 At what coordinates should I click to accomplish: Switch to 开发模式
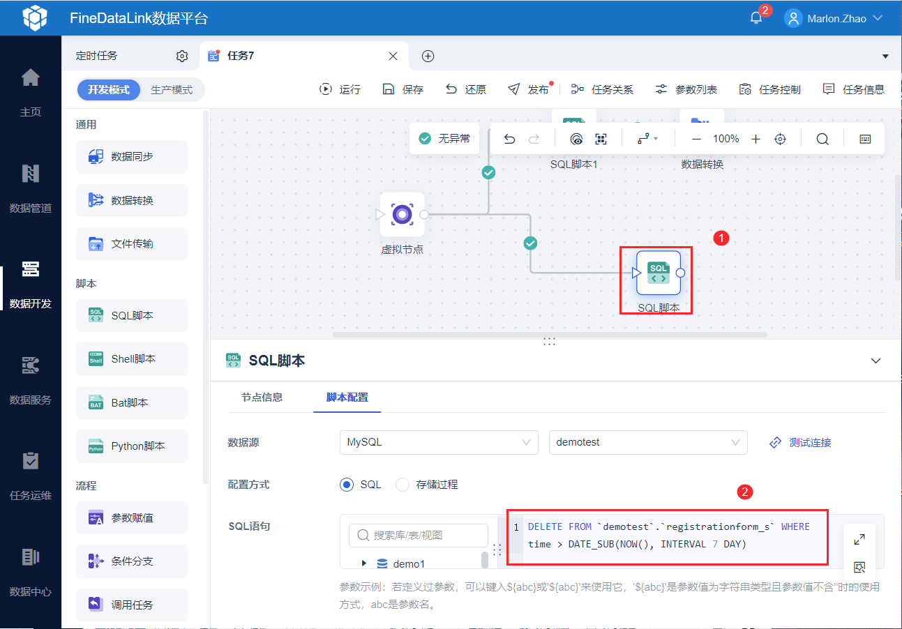coord(109,90)
